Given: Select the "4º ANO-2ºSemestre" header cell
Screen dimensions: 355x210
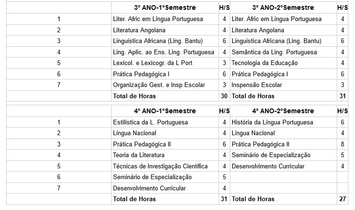Looking at the screenshot, I should [x=283, y=111].
